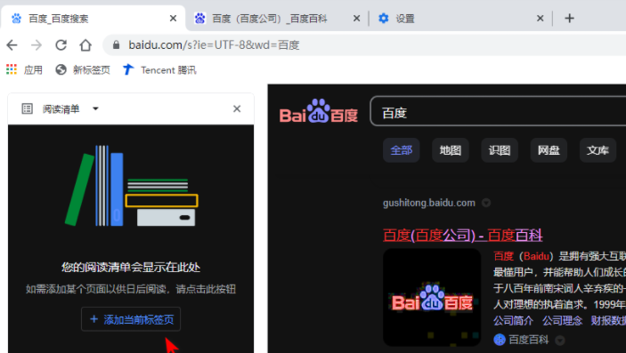Select the 全部 search category
Screen dimensions: 626x353
(x=402, y=150)
